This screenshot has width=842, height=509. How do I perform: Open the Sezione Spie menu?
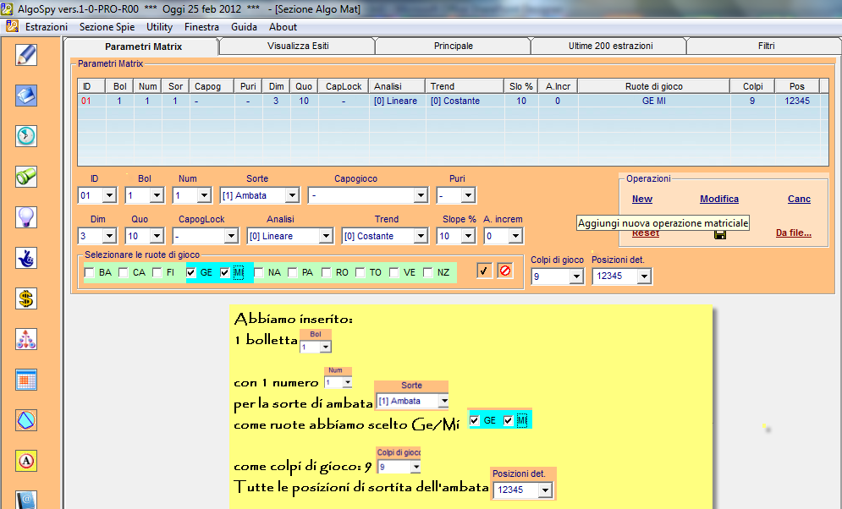pos(107,27)
